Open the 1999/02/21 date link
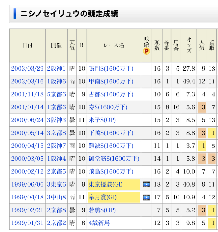Screen dimensions: 218x232 click(x=27, y=210)
